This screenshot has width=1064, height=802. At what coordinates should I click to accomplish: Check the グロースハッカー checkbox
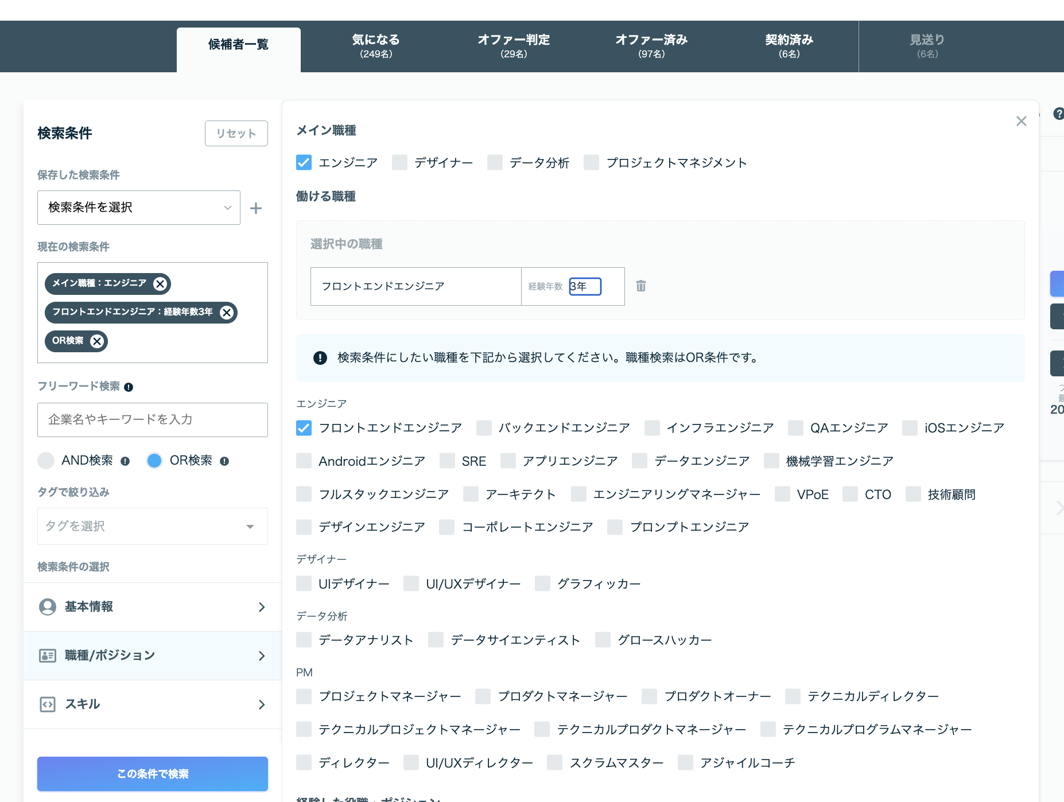(x=603, y=640)
